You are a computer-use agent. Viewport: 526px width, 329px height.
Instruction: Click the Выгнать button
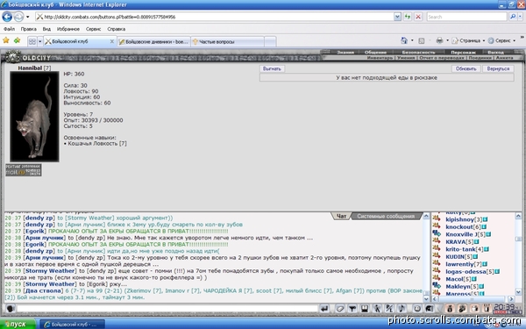(x=272, y=68)
